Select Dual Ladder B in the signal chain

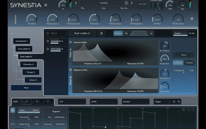(24, 49)
